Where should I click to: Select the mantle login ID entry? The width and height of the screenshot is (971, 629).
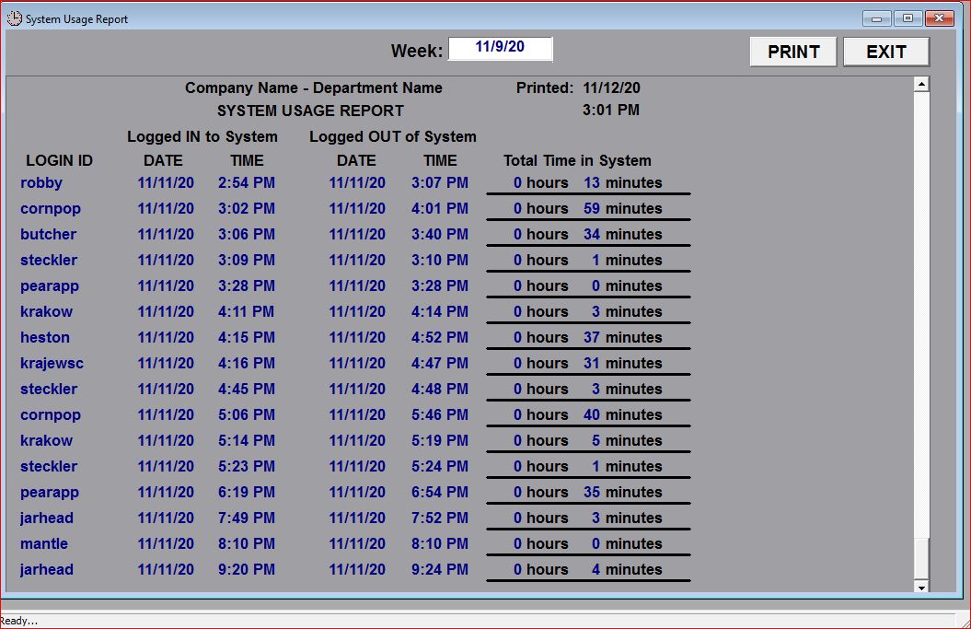[x=44, y=544]
